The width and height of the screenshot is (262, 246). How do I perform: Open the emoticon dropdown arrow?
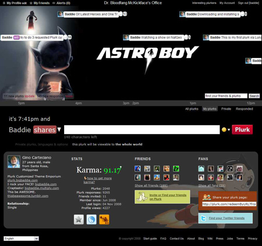coord(229,130)
